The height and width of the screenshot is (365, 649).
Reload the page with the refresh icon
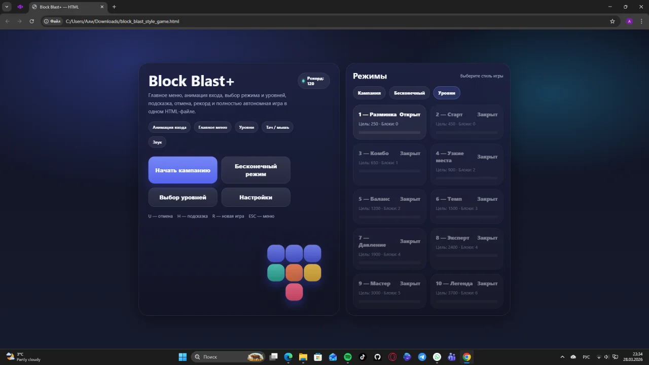click(x=32, y=21)
